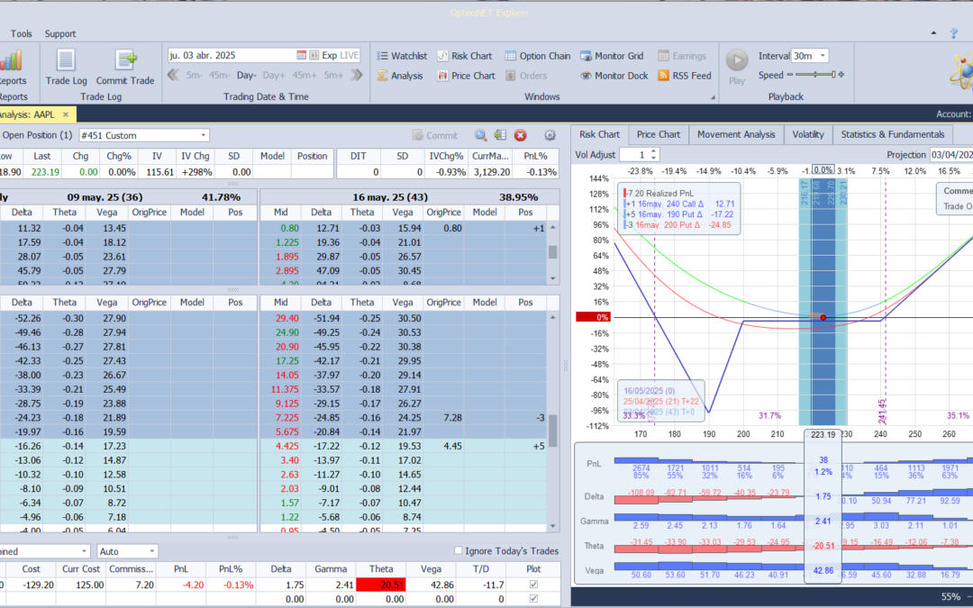Enable Ignore Today's Trades checkbox
The image size is (973, 608).
pyautogui.click(x=459, y=551)
